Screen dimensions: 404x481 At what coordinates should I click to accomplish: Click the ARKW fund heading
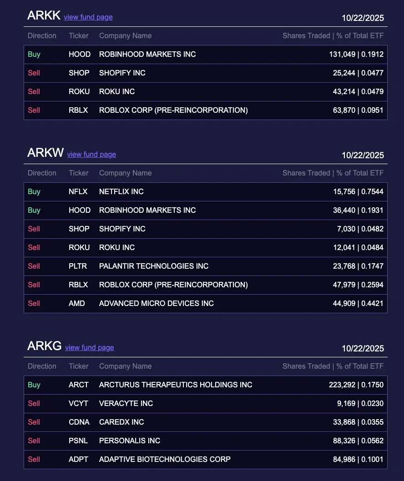(45, 153)
